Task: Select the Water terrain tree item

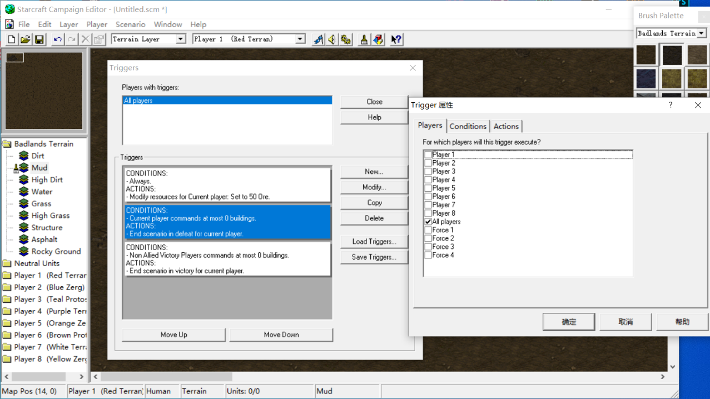Action: coord(42,192)
